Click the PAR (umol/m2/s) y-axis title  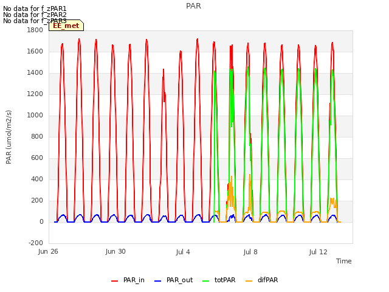(9, 137)
